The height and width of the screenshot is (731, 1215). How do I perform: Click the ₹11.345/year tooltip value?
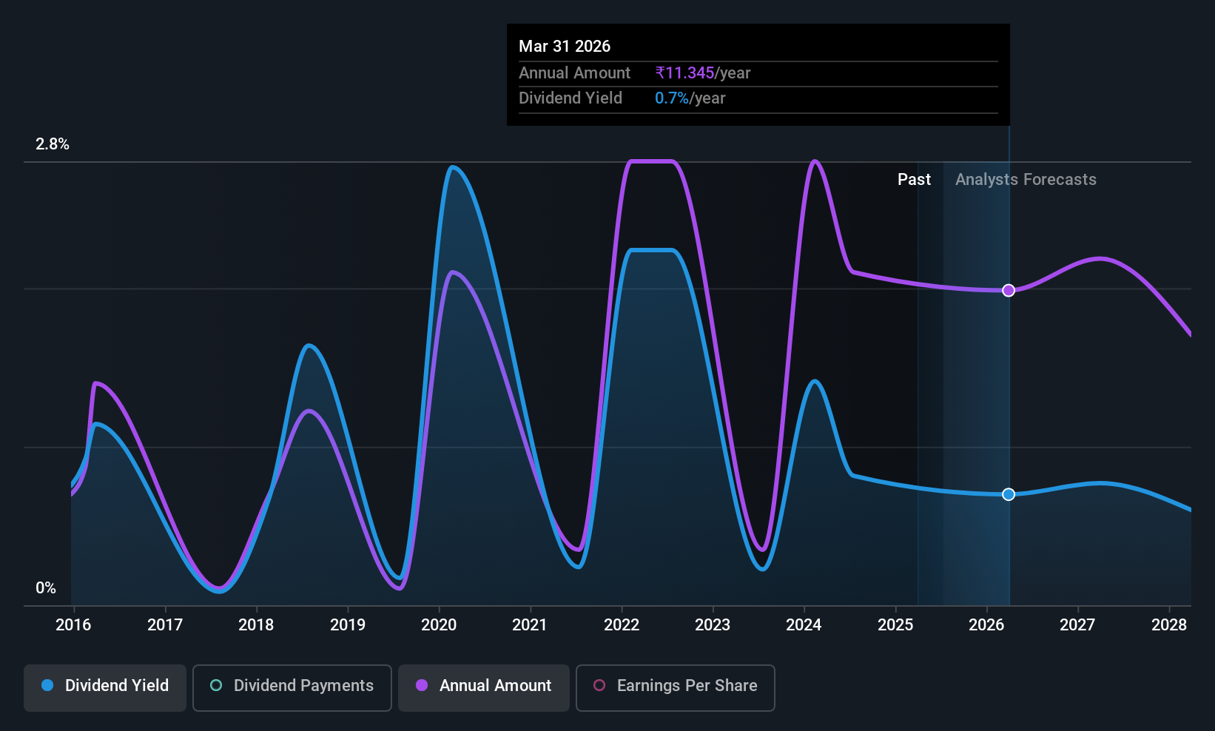[703, 73]
